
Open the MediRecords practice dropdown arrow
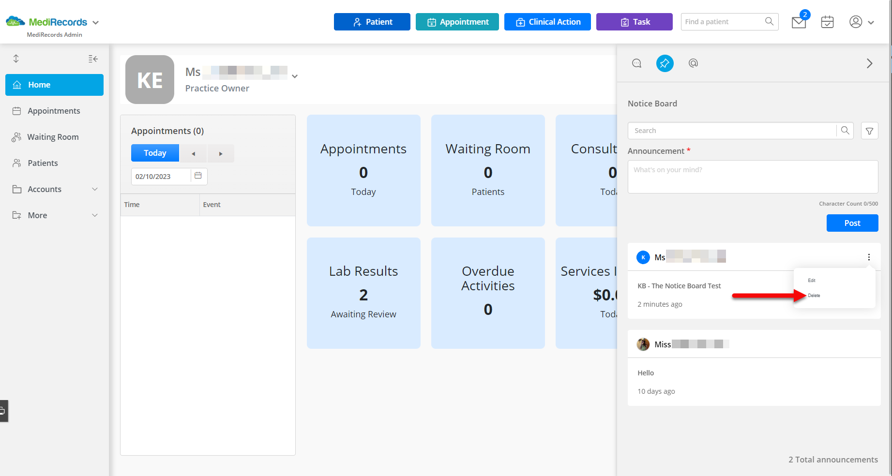[x=95, y=22]
